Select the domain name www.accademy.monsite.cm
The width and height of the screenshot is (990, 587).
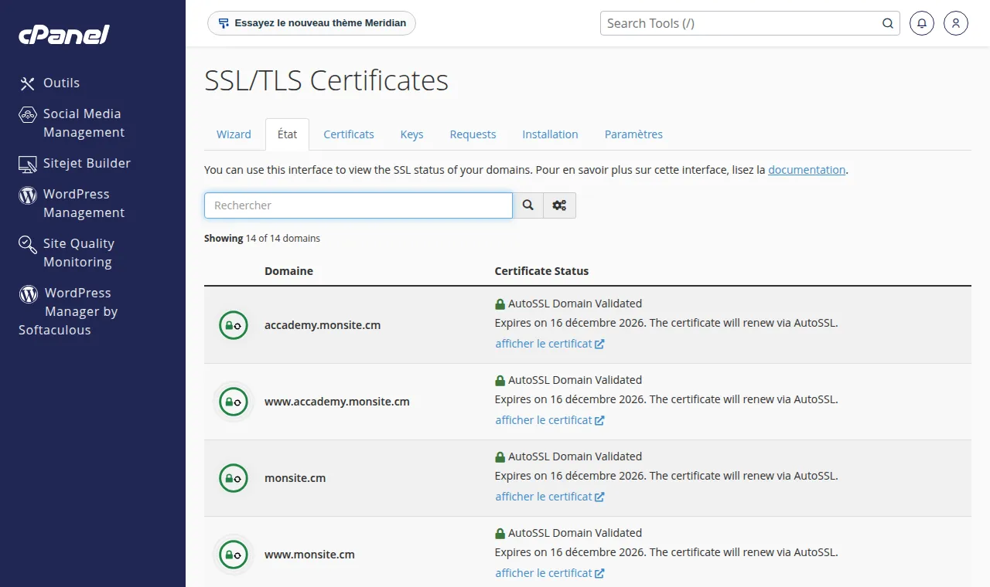click(337, 402)
